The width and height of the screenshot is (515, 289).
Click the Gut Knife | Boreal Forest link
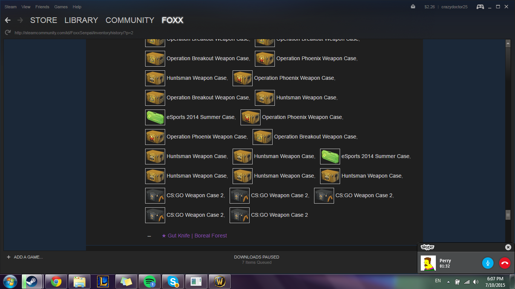click(194, 236)
